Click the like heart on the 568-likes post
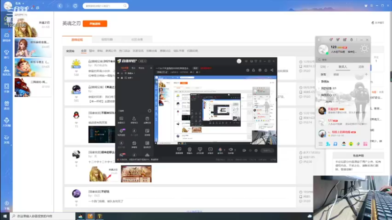Screen dimensions: 392x220 pyautogui.click(x=76, y=71)
